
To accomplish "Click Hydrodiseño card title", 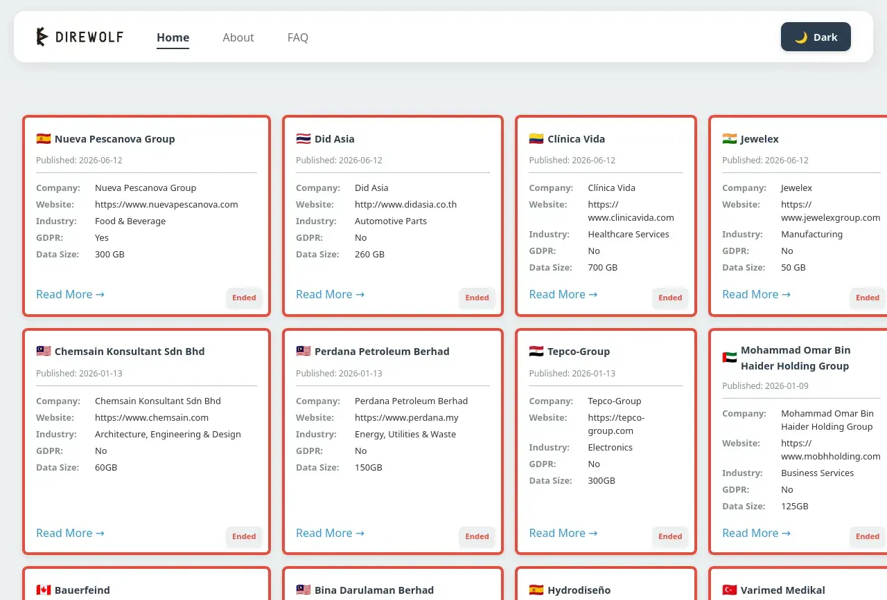I will point(579,590).
